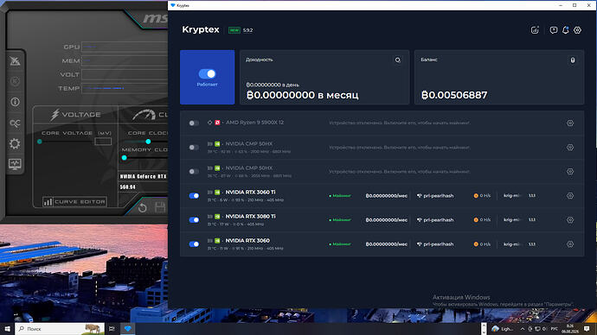Adjust the Core Clock slider handle
The image size is (597, 335).
[148, 142]
